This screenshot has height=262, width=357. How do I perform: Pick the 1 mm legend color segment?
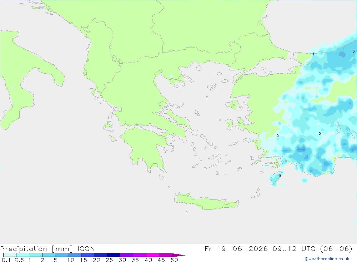coord(36,255)
